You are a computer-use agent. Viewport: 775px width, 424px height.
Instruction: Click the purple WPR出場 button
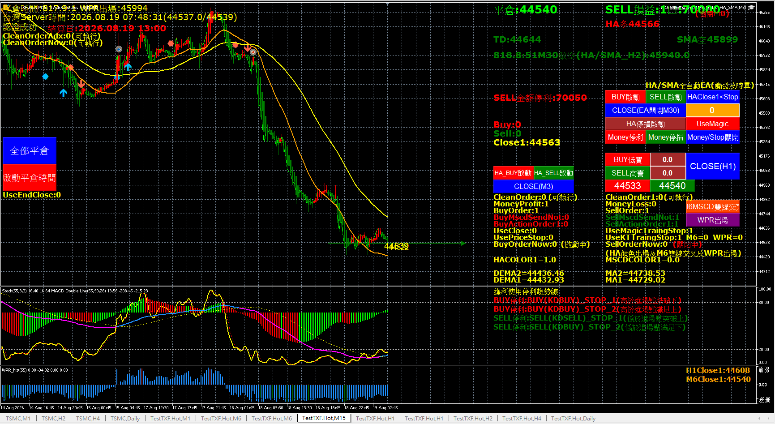point(713,220)
